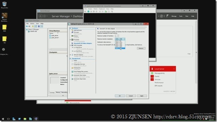Open Maximum number of monitors dropdown
The width and height of the screenshot is (217, 122).
pos(117,36)
